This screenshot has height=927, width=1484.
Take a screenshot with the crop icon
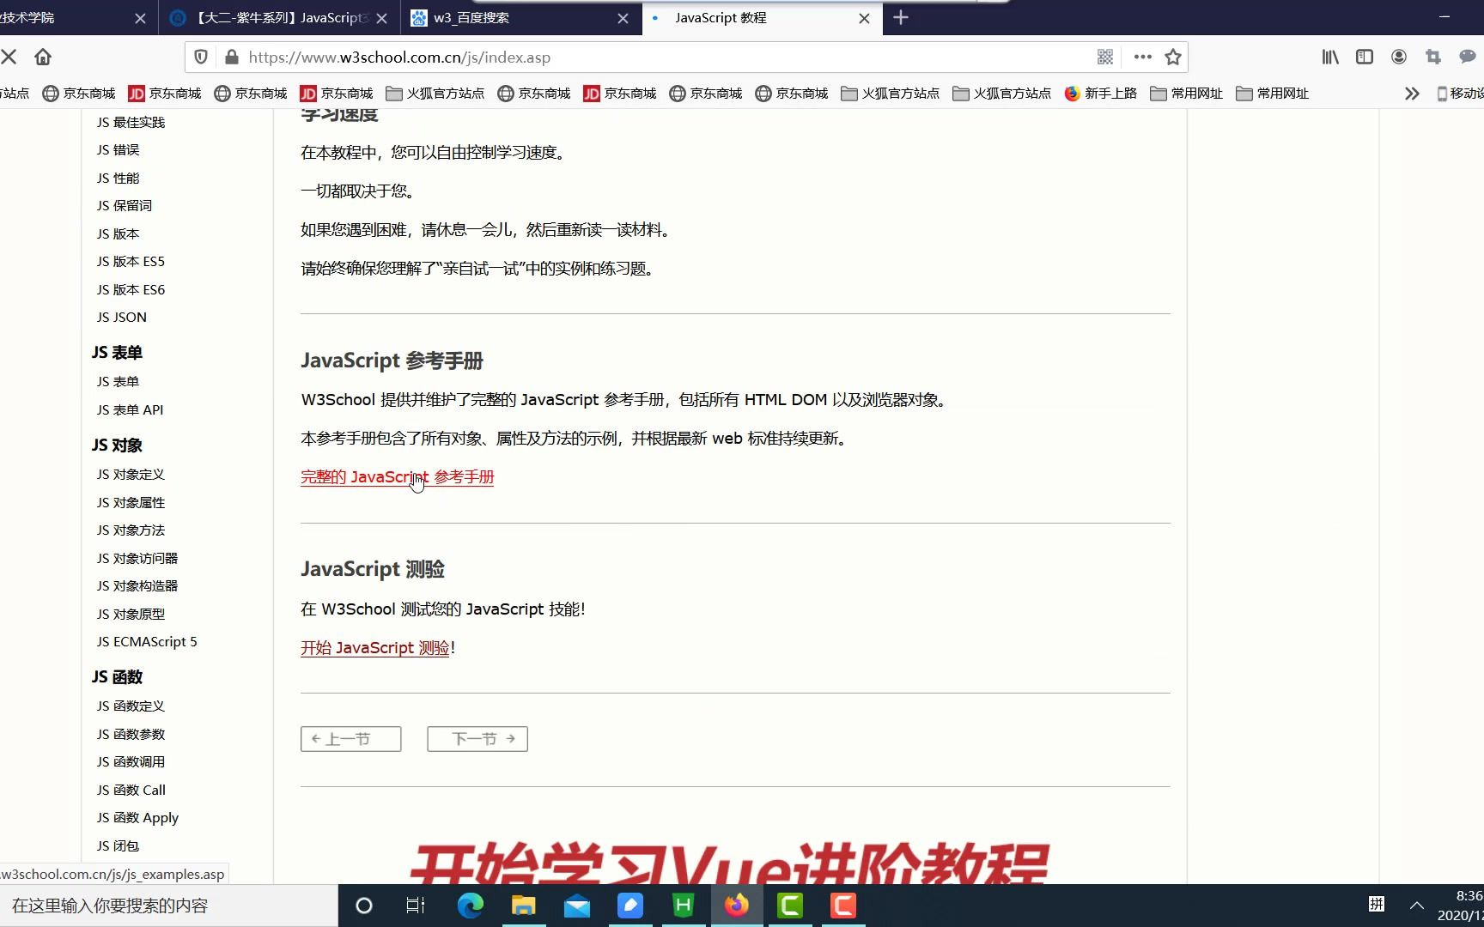[1432, 57]
